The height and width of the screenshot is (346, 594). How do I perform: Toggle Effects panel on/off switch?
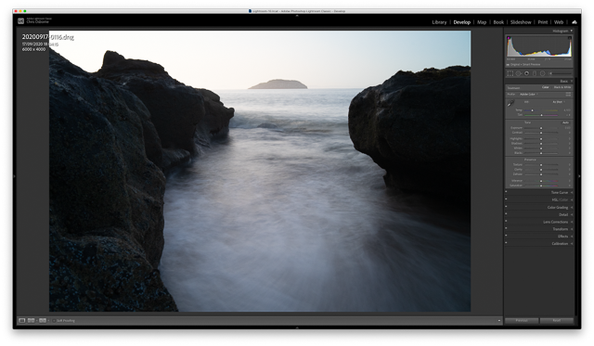(506, 236)
